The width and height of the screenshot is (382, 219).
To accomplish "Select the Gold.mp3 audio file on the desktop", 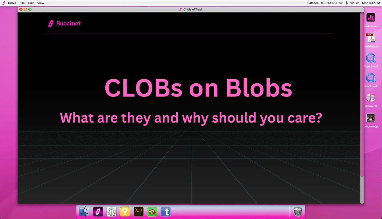I will [371, 98].
